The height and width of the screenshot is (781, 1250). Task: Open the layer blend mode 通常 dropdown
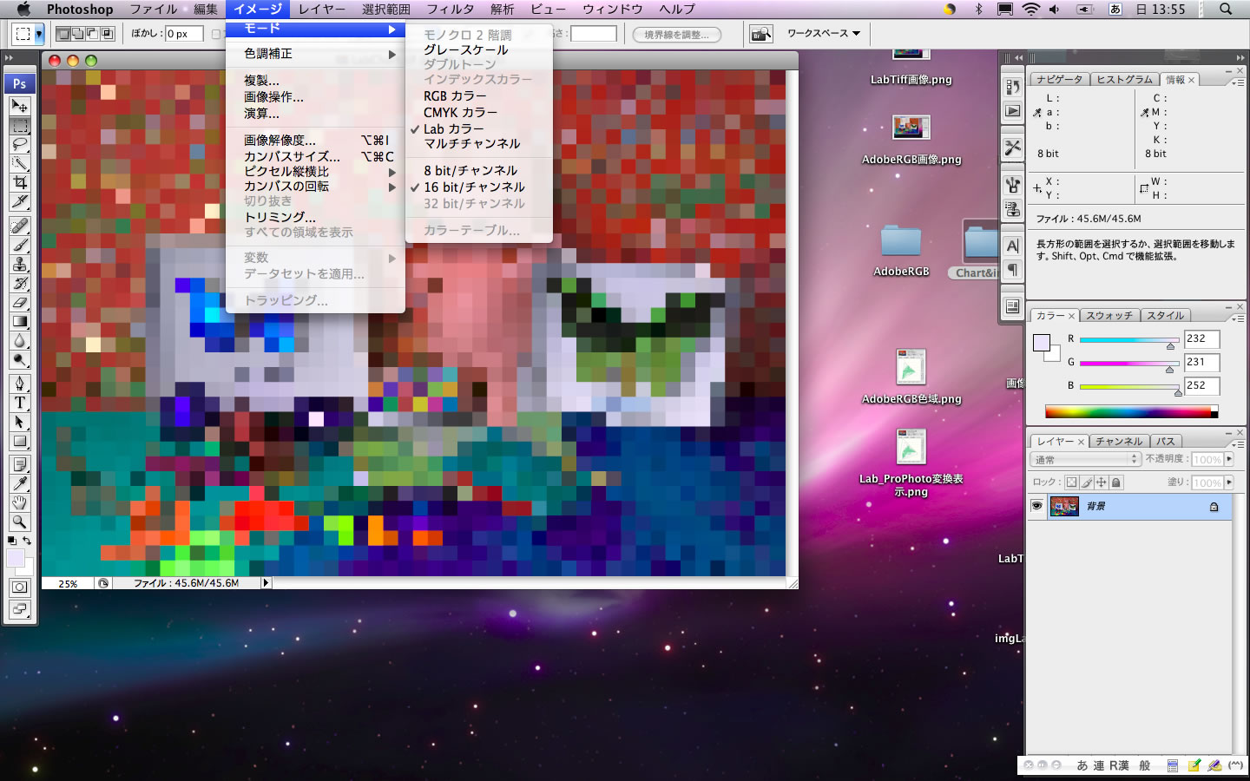coord(1085,459)
